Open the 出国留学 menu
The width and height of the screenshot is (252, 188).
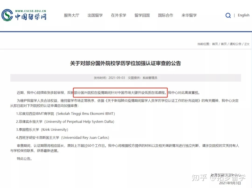pyautogui.click(x=95, y=15)
